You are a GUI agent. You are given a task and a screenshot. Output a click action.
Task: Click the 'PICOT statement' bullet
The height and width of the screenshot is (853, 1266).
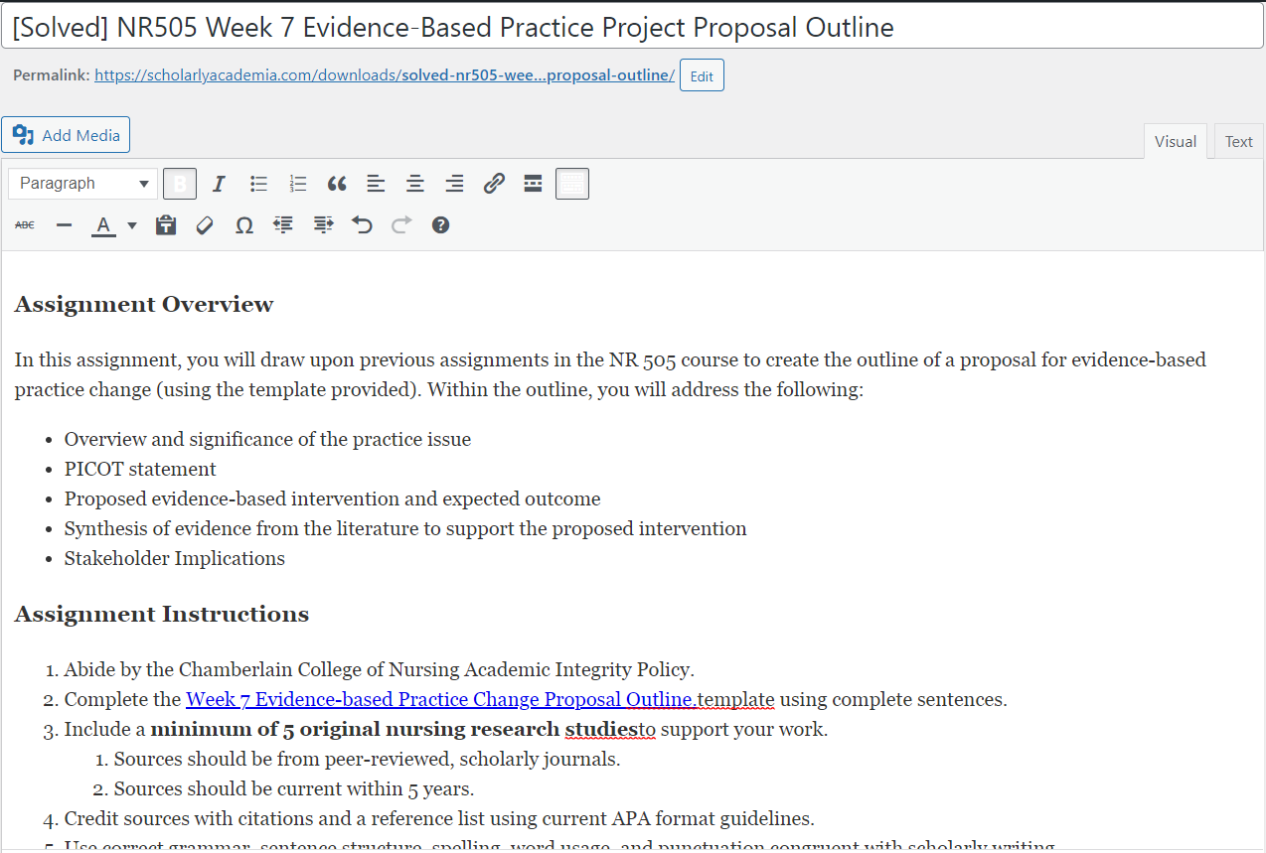pos(140,469)
